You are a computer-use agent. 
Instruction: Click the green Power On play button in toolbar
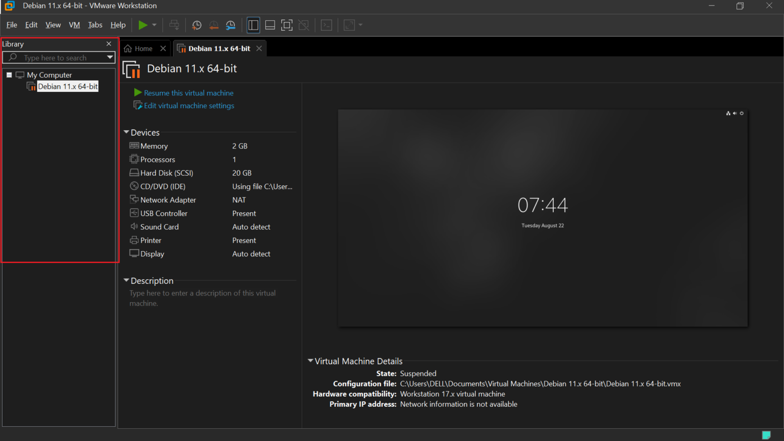coord(143,25)
